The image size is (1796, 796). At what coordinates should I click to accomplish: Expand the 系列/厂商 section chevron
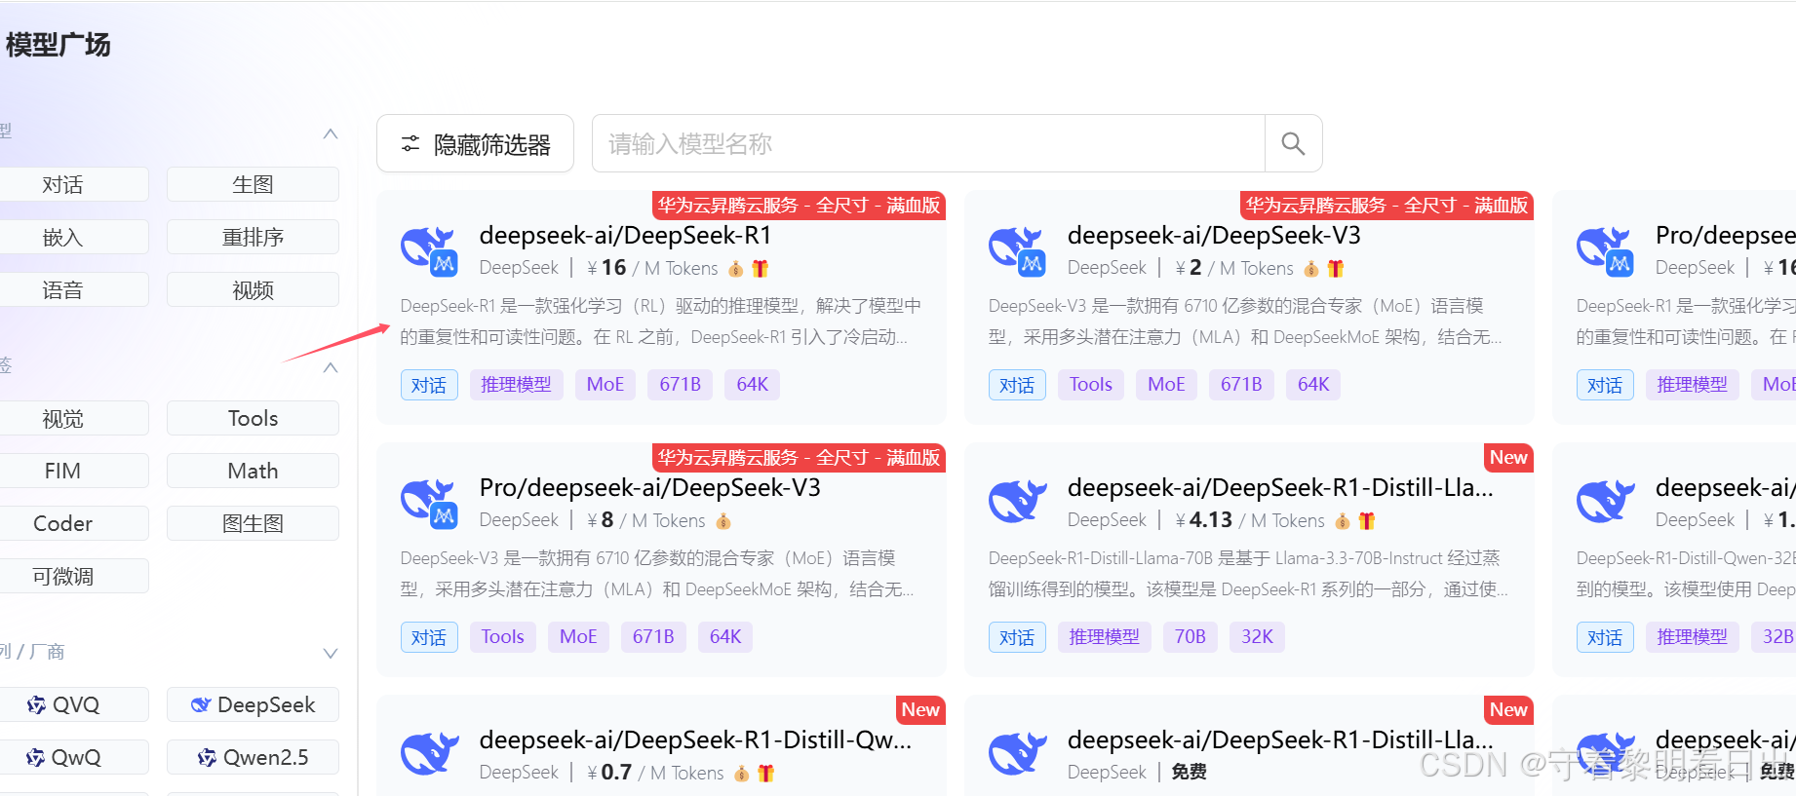(331, 653)
